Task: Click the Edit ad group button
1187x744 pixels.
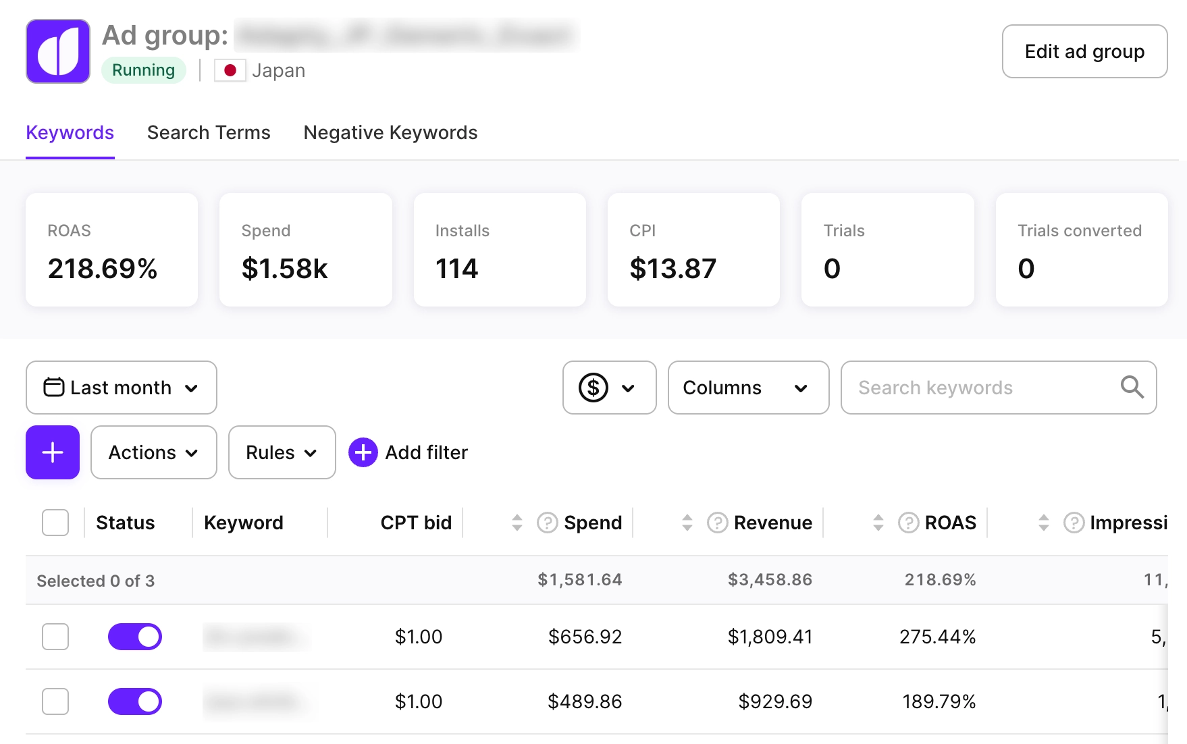Action: tap(1084, 51)
